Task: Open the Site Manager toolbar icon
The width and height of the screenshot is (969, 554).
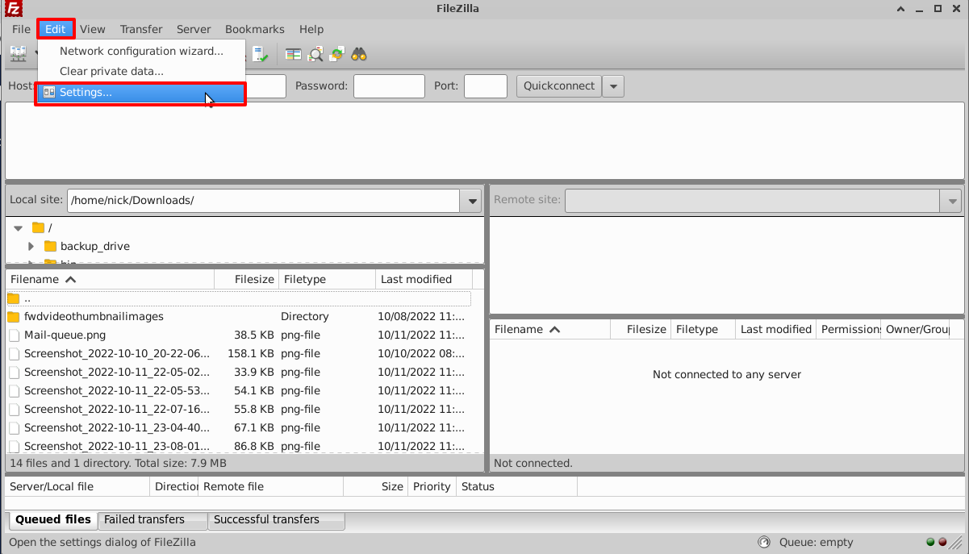Action: click(18, 54)
